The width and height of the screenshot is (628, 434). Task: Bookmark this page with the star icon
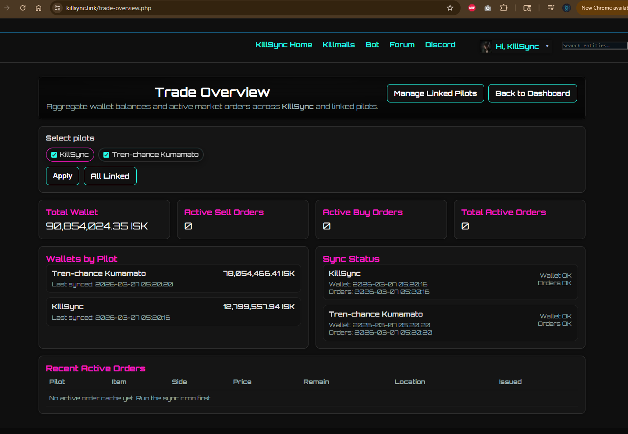click(x=450, y=8)
